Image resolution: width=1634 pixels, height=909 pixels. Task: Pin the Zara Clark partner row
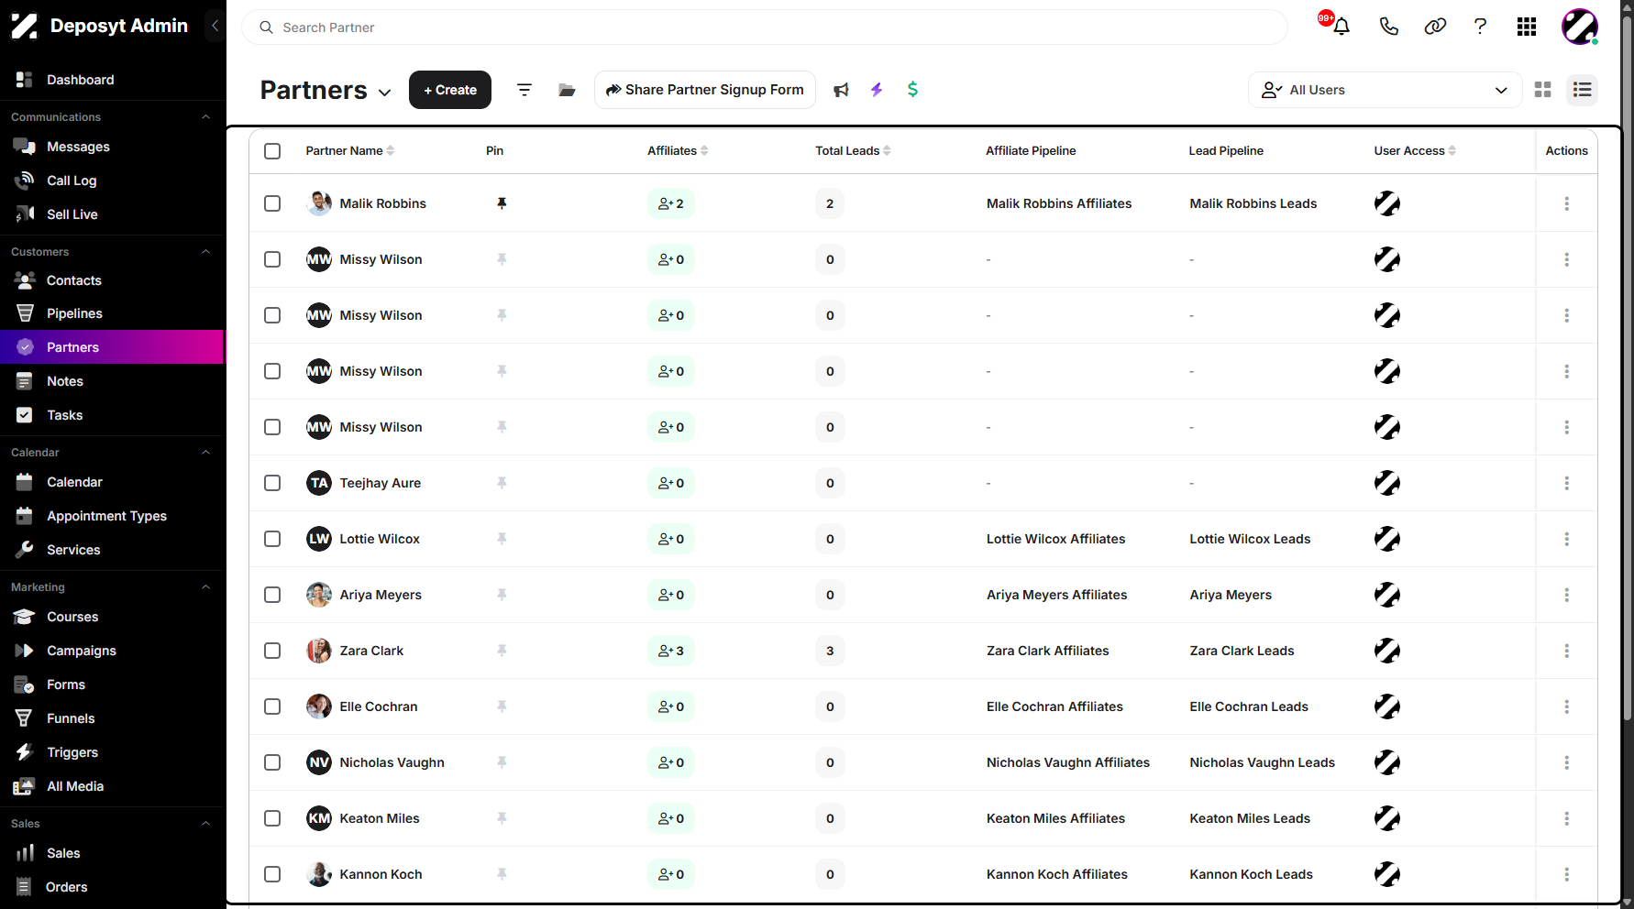pyautogui.click(x=502, y=651)
